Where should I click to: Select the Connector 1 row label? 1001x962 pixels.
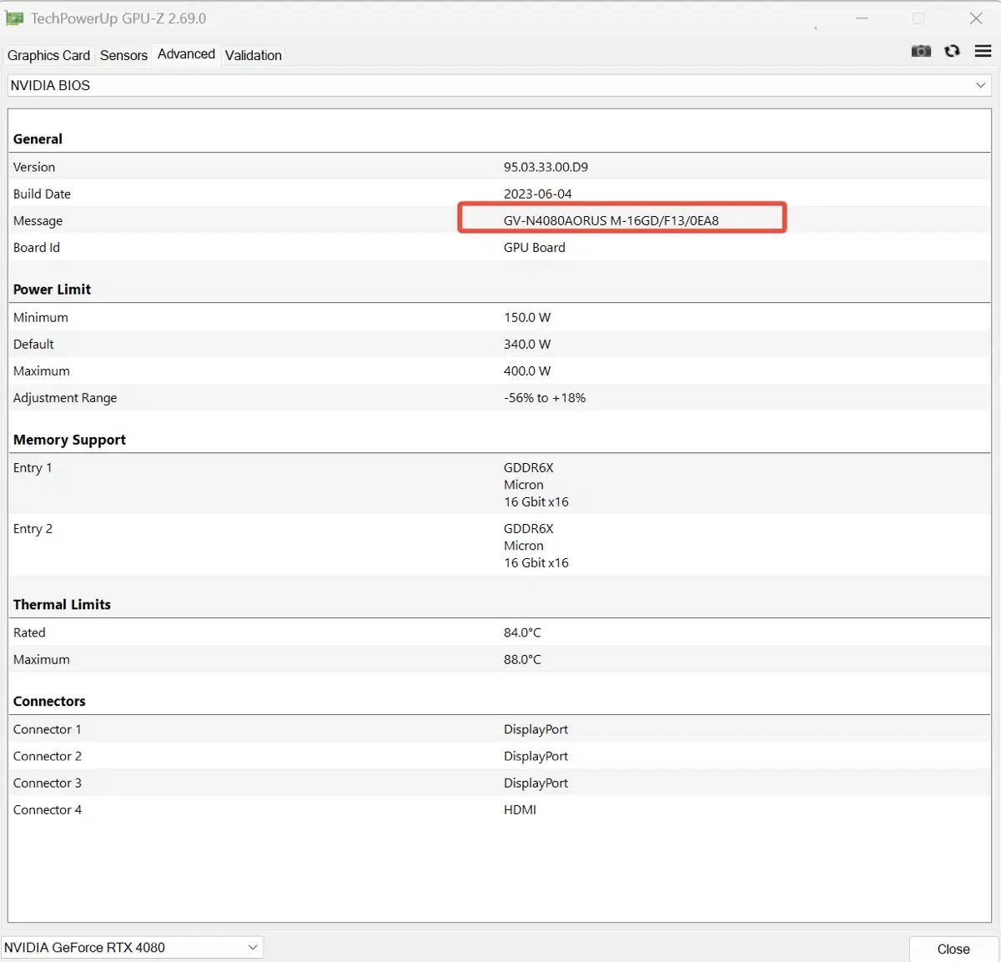pyautogui.click(x=47, y=729)
